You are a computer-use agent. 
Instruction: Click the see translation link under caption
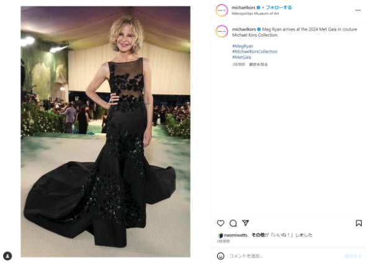point(259,64)
